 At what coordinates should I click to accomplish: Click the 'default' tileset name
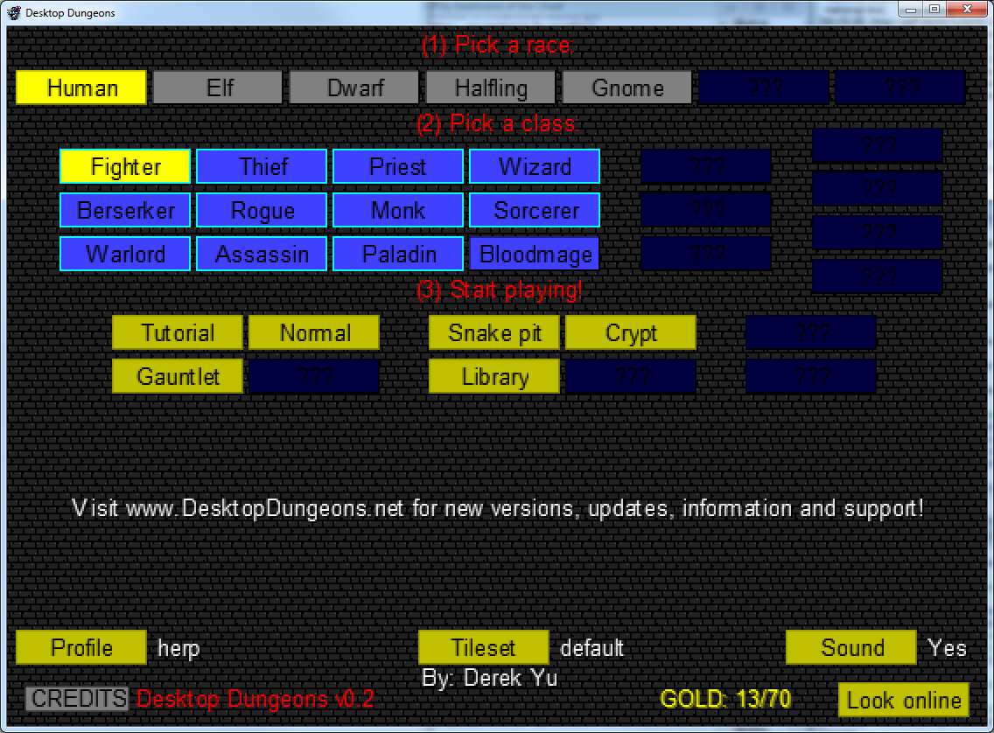[x=592, y=648]
